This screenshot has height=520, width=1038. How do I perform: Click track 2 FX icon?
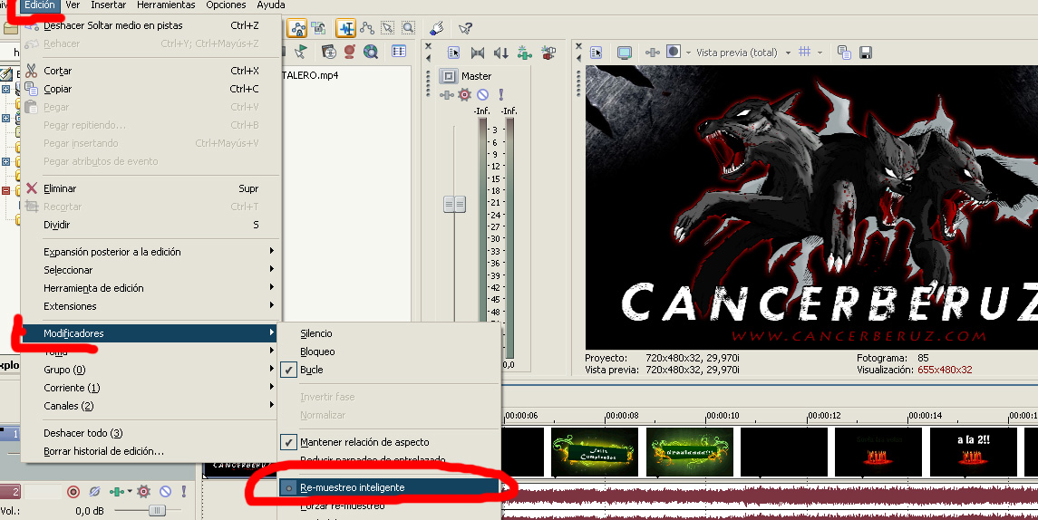117,492
